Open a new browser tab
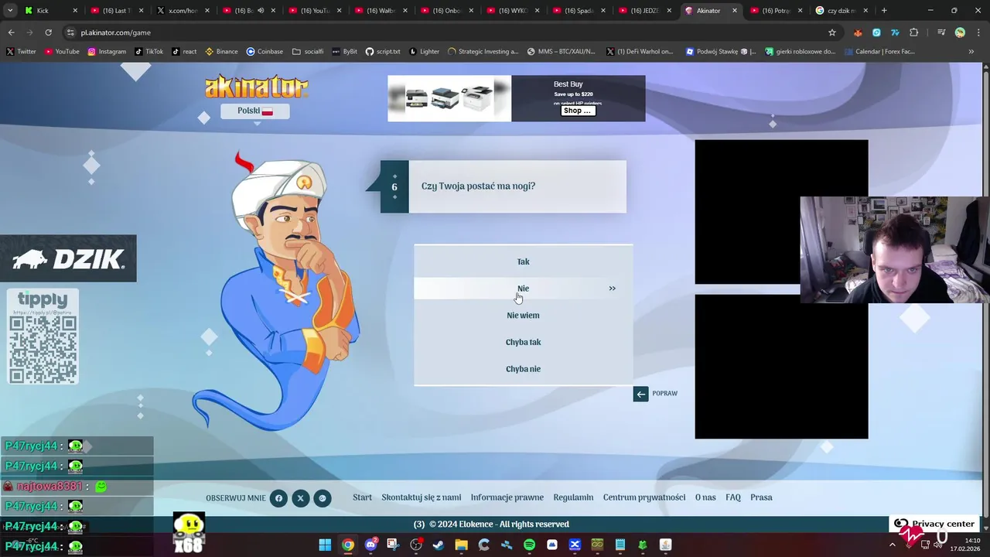This screenshot has width=990, height=557. click(884, 11)
